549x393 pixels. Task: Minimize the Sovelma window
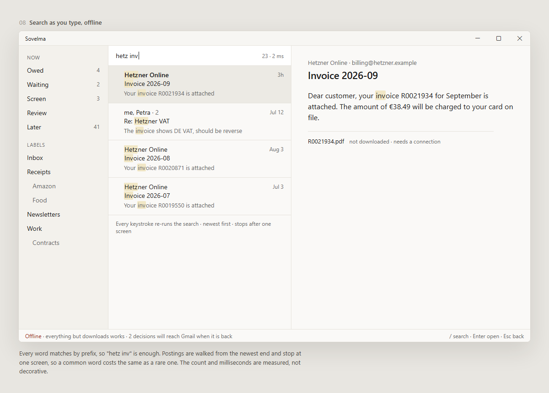(x=478, y=38)
